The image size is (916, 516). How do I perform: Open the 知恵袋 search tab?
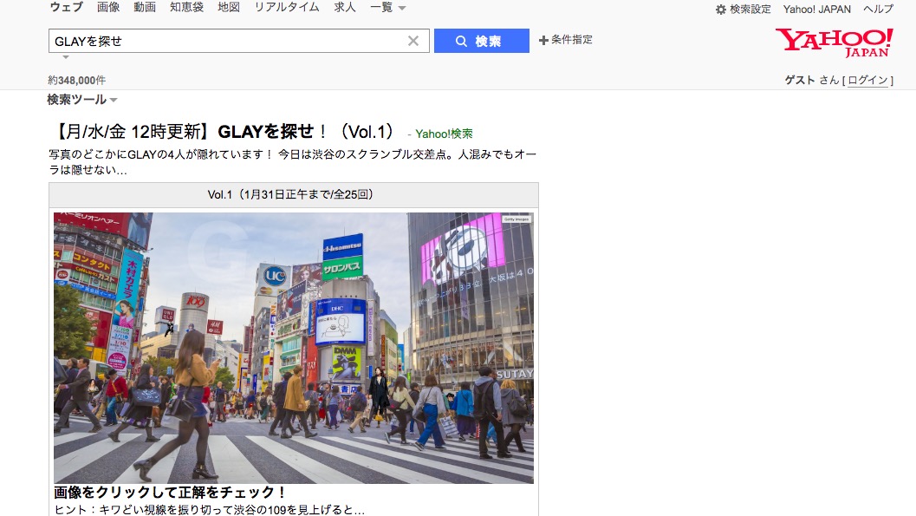coord(186,7)
